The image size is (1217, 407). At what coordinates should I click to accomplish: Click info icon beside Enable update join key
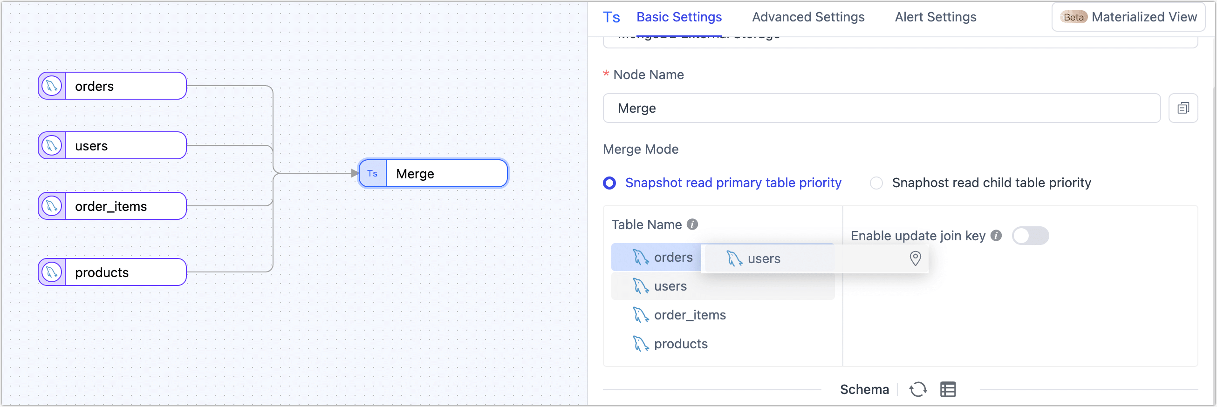coord(996,236)
